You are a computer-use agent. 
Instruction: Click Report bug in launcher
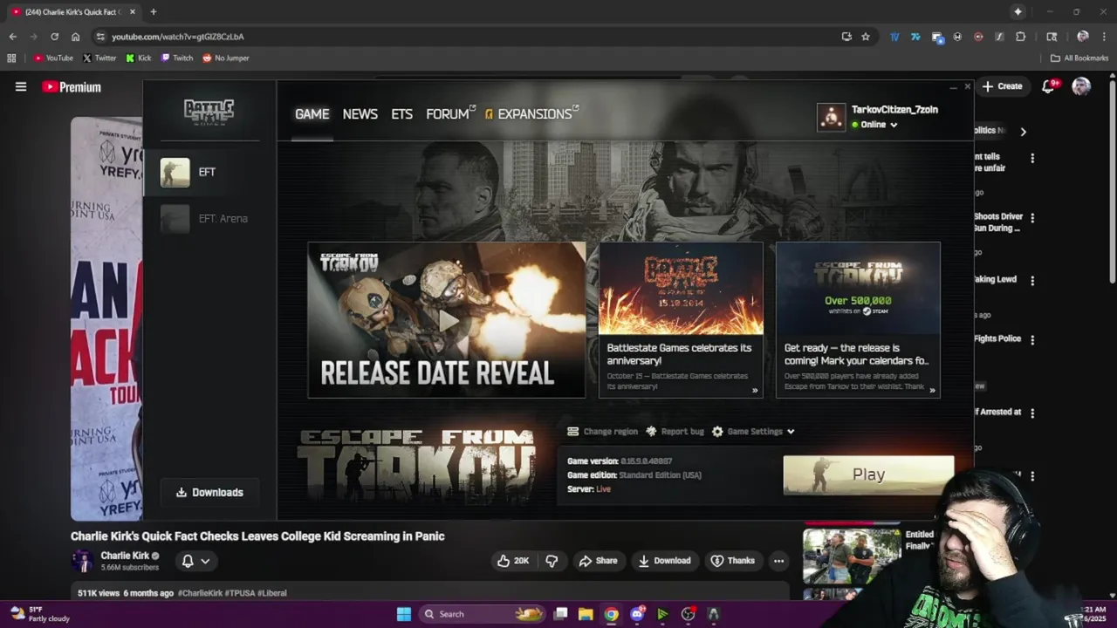(x=675, y=432)
